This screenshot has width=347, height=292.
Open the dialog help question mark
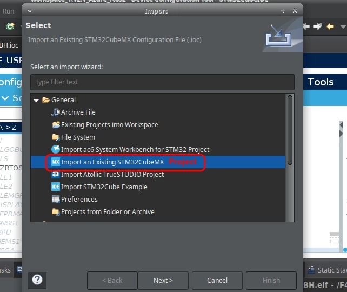[x=37, y=280]
